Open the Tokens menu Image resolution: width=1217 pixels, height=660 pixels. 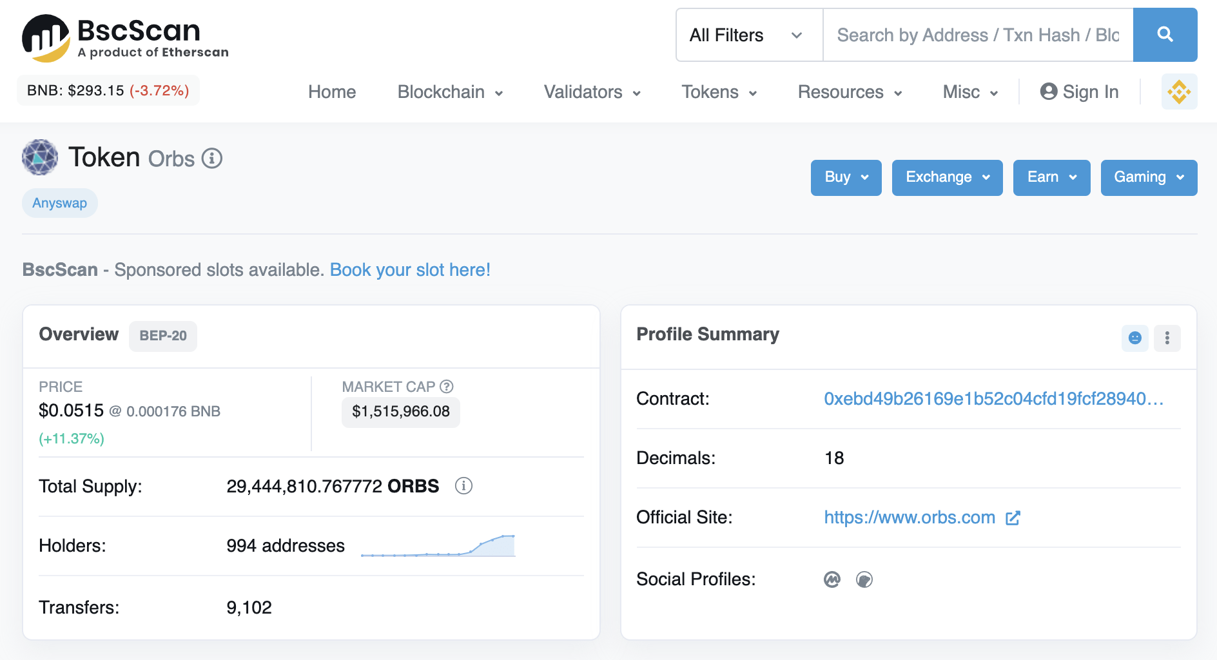(x=719, y=92)
